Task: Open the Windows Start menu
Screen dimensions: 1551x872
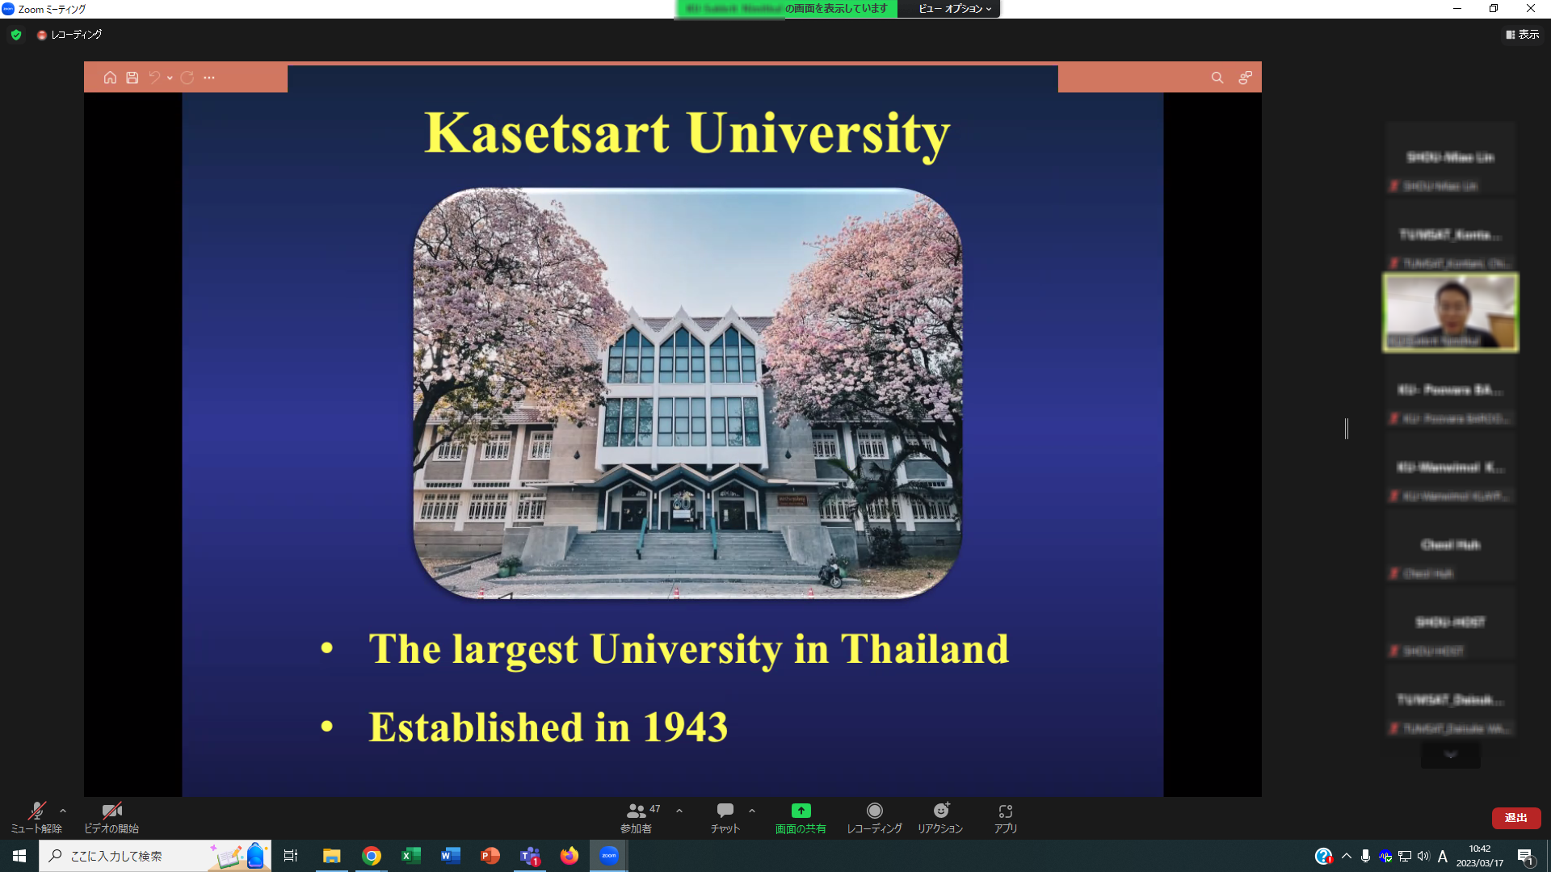Action: point(19,856)
